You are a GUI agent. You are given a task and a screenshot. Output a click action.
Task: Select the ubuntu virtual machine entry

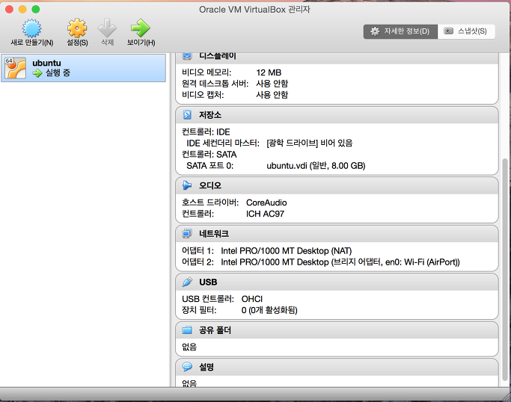pyautogui.click(x=84, y=68)
